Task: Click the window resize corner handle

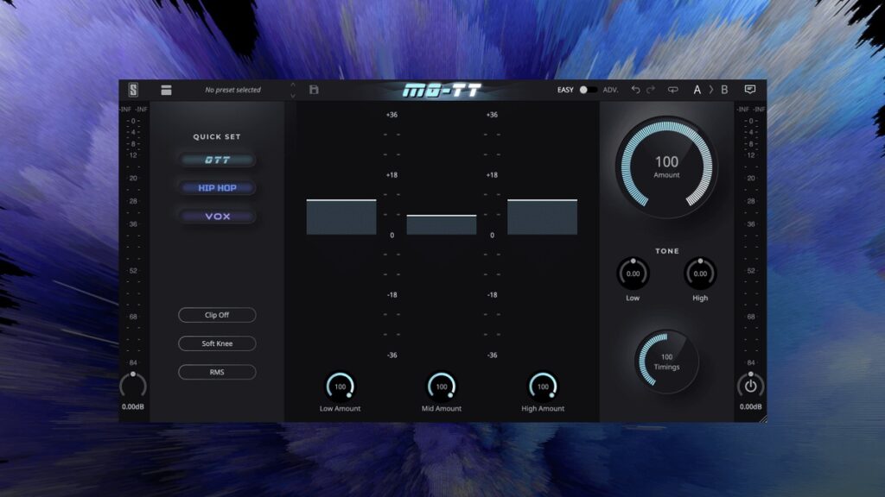Action: [x=762, y=418]
